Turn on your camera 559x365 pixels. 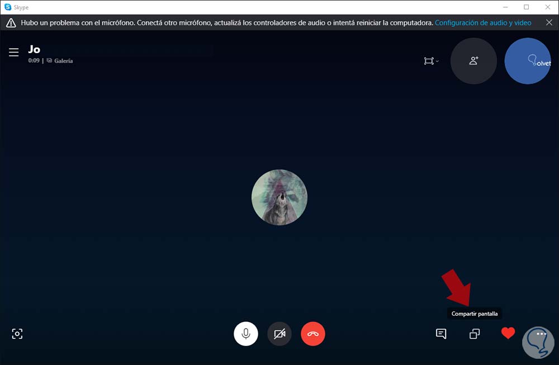[x=279, y=333]
